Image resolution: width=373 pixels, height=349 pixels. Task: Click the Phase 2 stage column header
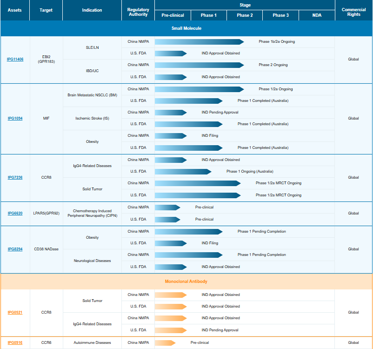click(244, 15)
